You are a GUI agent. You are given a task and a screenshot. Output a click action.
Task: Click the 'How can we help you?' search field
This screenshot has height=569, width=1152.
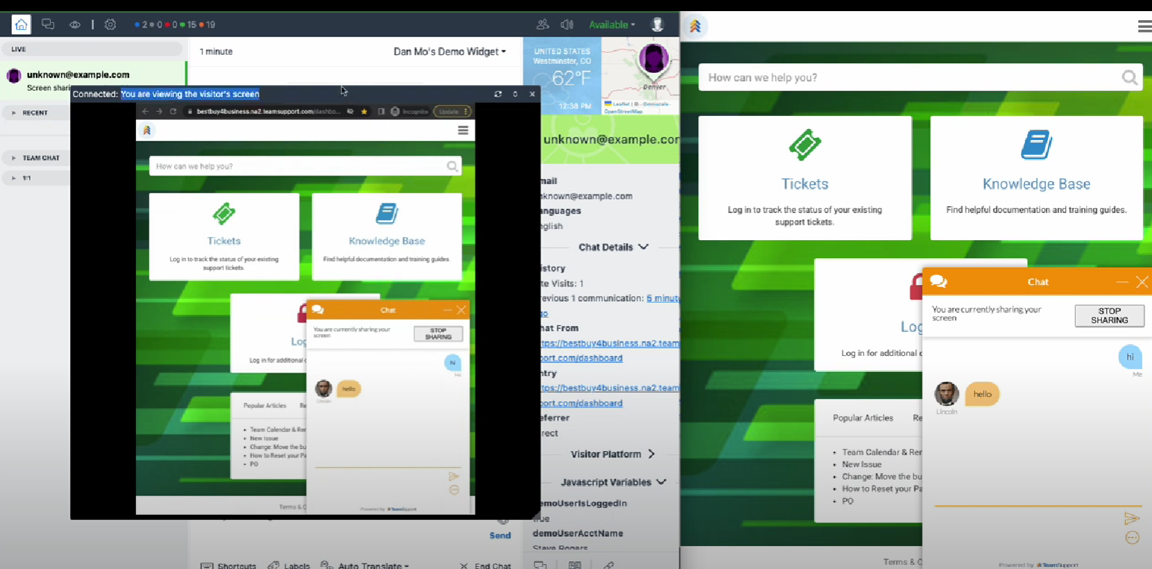(x=909, y=78)
